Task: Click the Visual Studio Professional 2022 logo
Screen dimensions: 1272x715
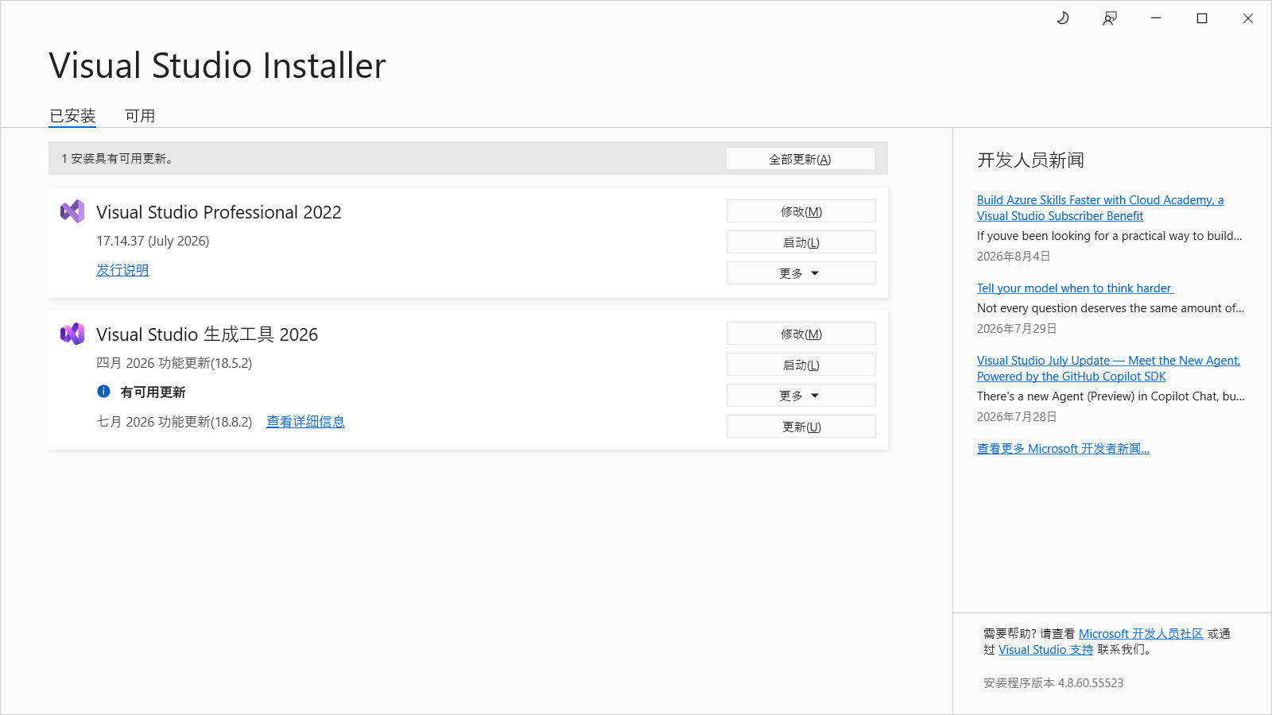Action: tap(72, 211)
